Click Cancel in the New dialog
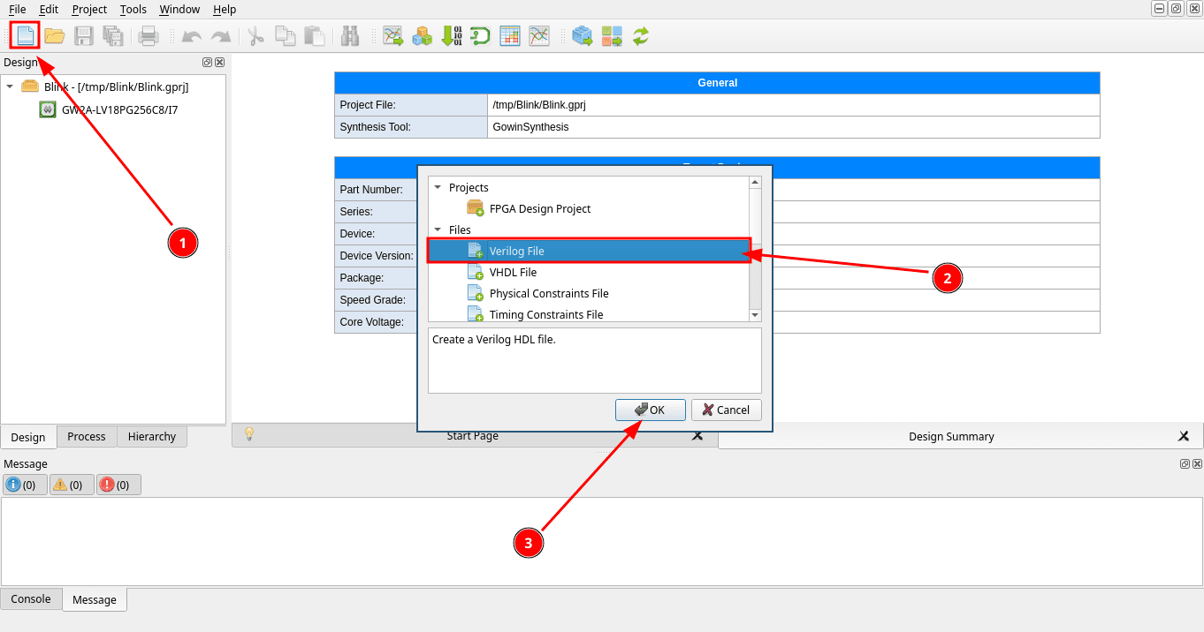 727,410
